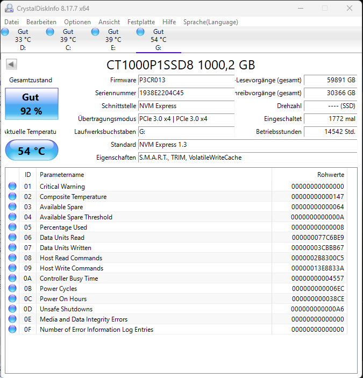Click the previous disk arrow button
The image size is (363, 378).
11,64
